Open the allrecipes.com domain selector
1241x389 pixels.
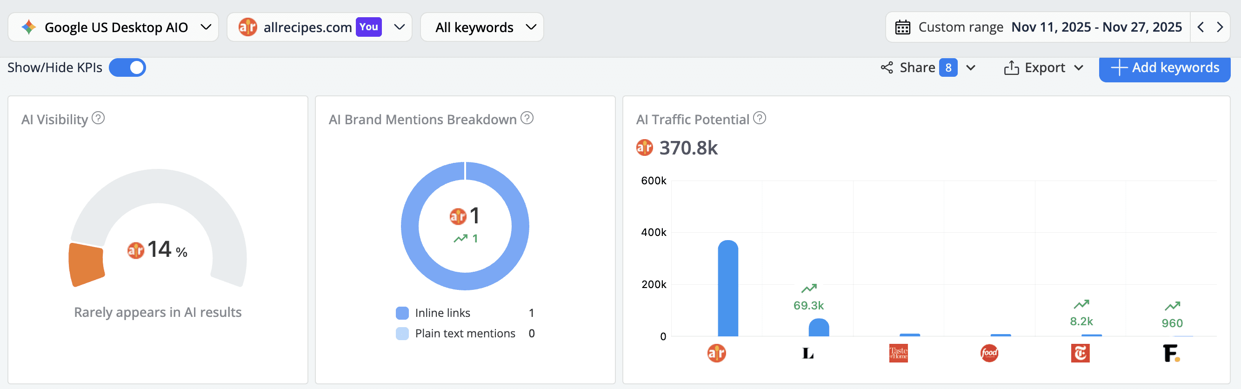point(320,27)
